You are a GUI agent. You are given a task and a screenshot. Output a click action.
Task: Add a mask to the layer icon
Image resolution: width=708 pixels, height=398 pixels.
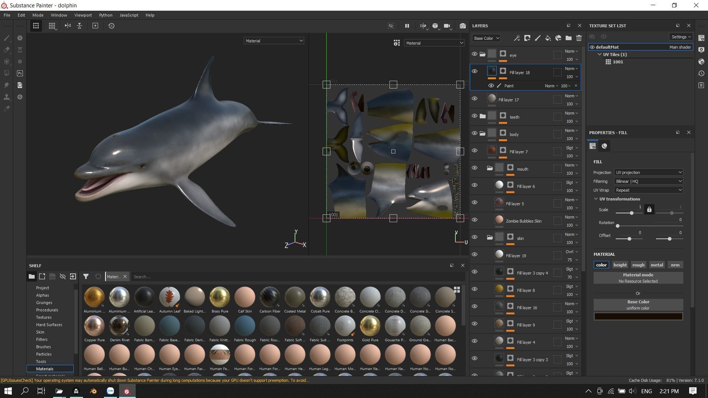(527, 38)
